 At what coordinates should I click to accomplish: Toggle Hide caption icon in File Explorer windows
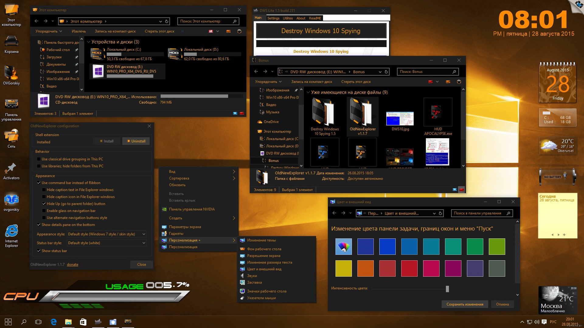coord(44,197)
